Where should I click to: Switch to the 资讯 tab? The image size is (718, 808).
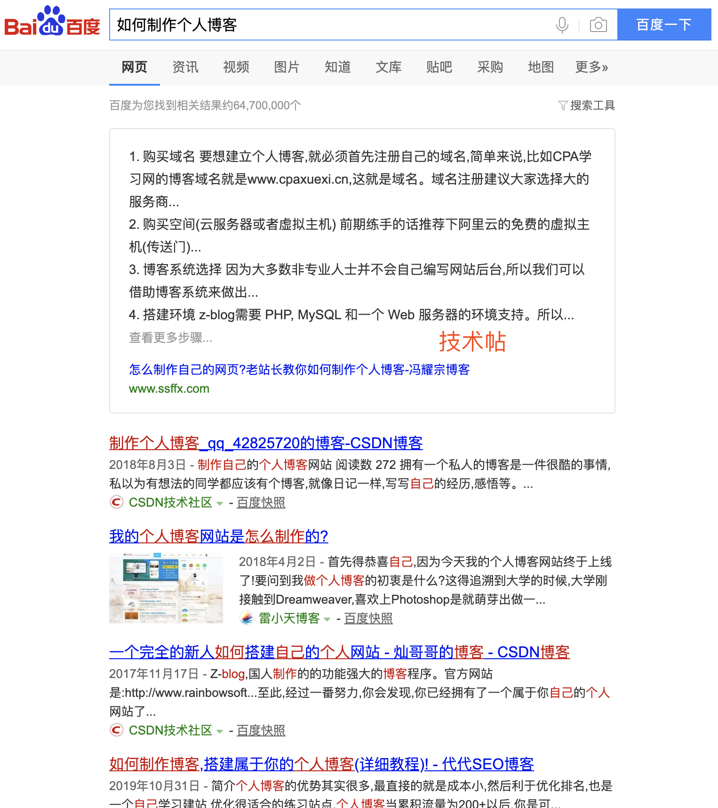[185, 67]
